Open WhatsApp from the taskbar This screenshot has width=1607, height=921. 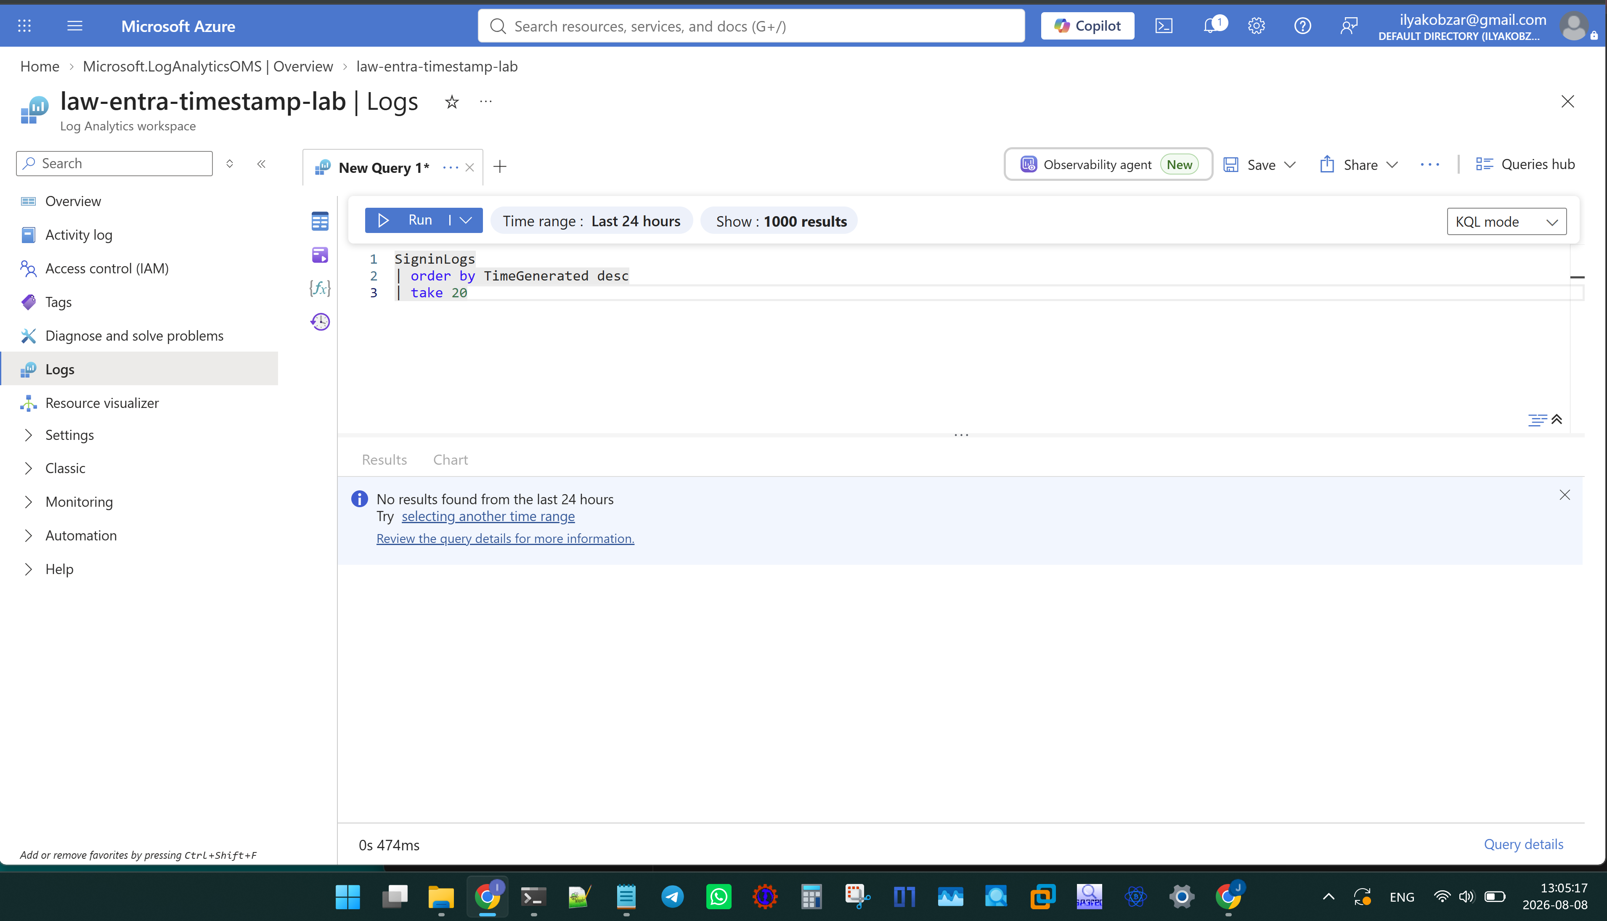point(718,896)
